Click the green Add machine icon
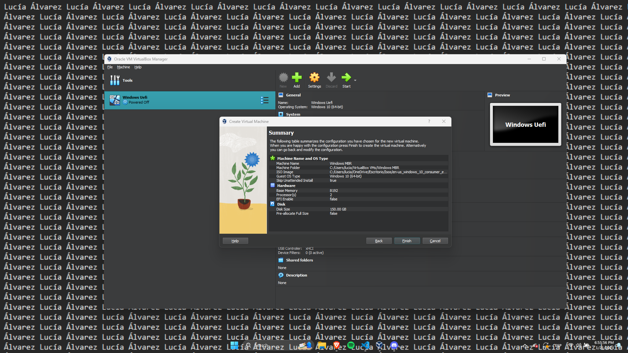 [x=296, y=78]
